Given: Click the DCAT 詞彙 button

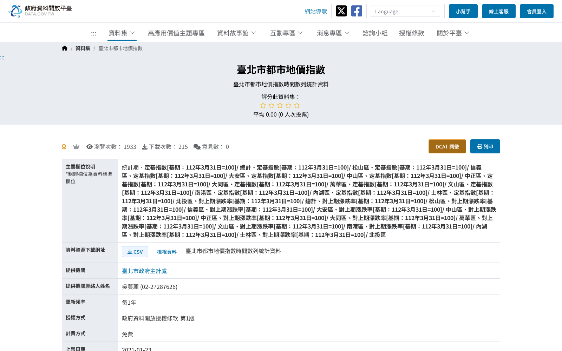Looking at the screenshot, I should coord(447,146).
